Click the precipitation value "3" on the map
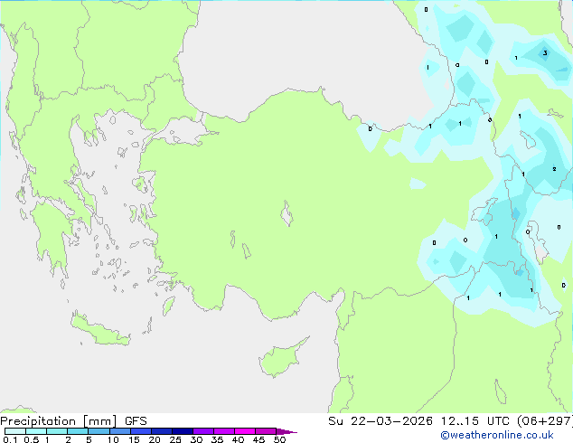Screen dimensions: 573x443 (x=545, y=53)
